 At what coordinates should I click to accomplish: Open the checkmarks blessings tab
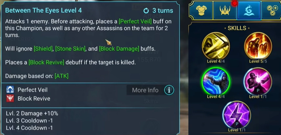(271, 11)
